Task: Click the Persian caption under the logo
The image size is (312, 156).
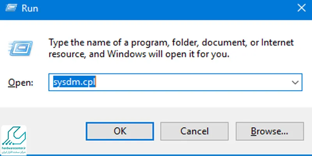Action: click(x=13, y=152)
